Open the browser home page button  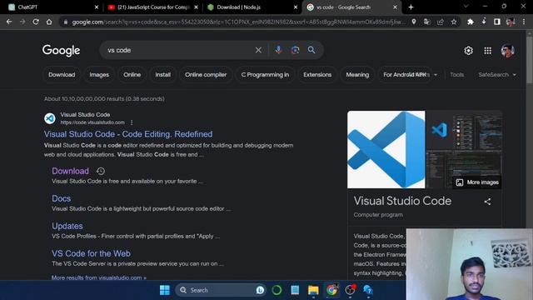[x=49, y=22]
